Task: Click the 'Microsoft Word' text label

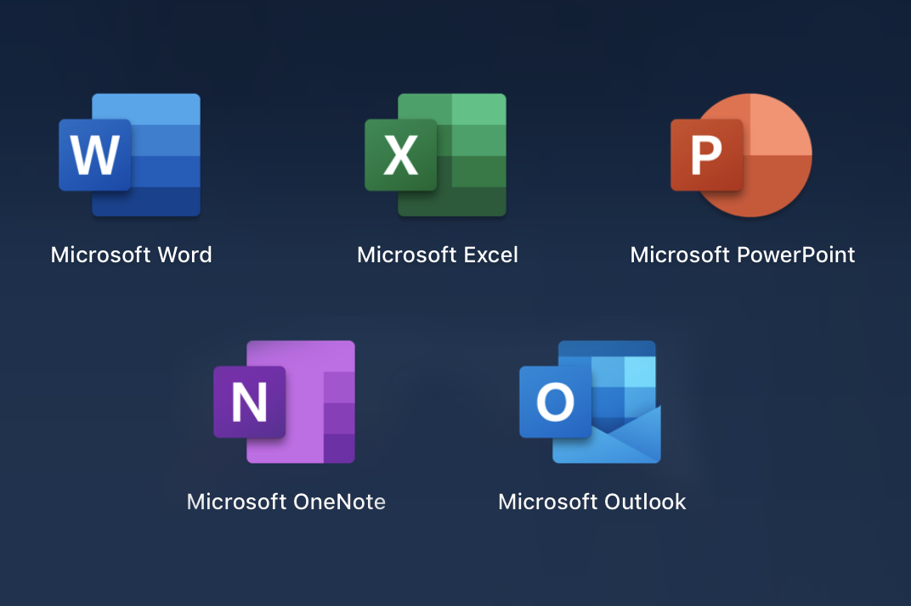Action: (131, 255)
